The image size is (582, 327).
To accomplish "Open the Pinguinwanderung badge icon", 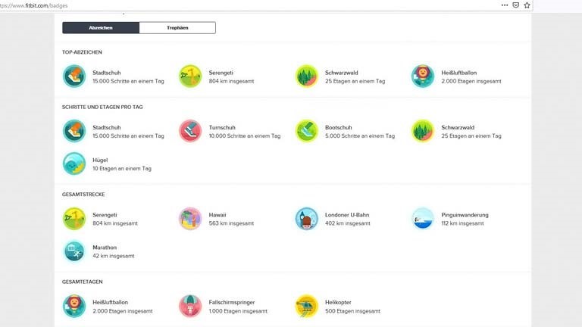I will click(x=423, y=219).
